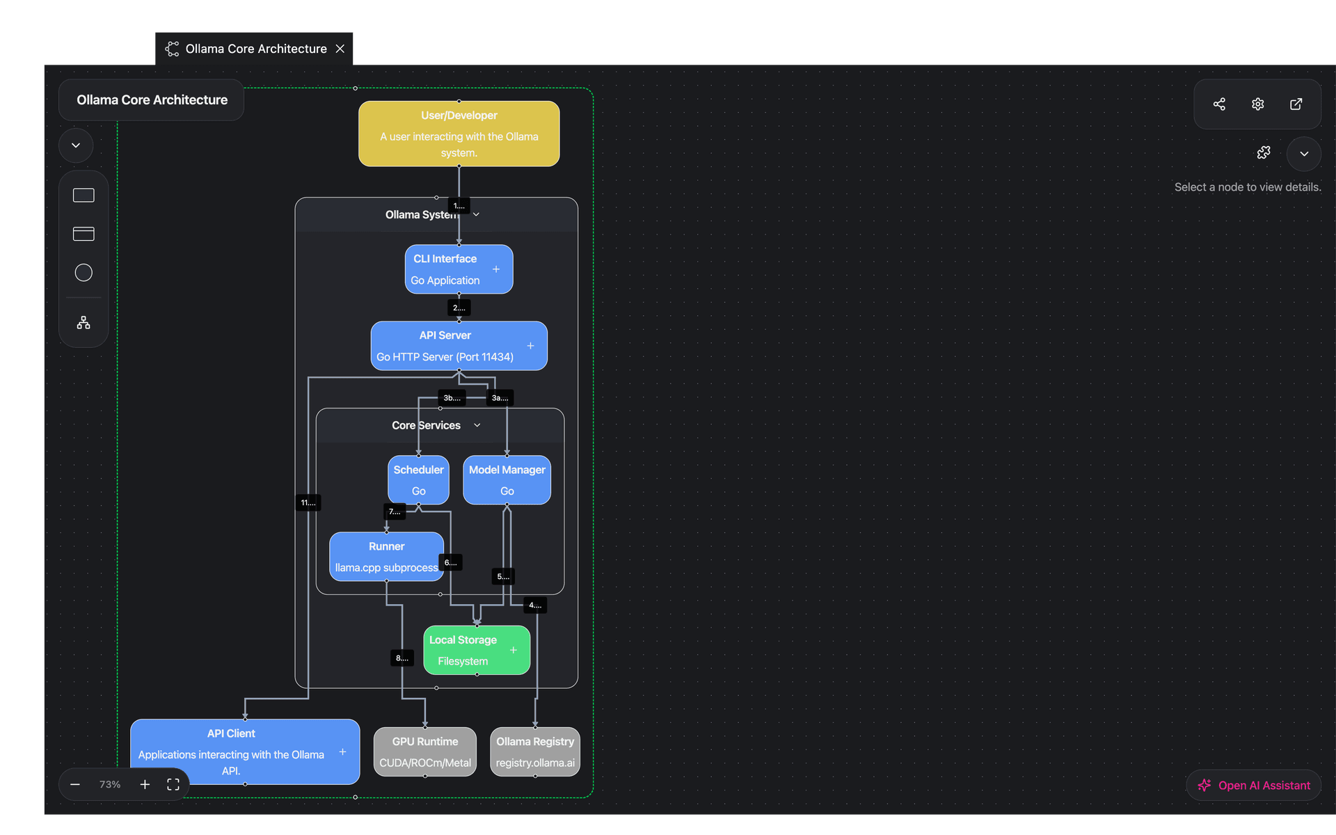This screenshot has height=835, width=1336.
Task: Collapse the right details panel chevron
Action: [1304, 154]
